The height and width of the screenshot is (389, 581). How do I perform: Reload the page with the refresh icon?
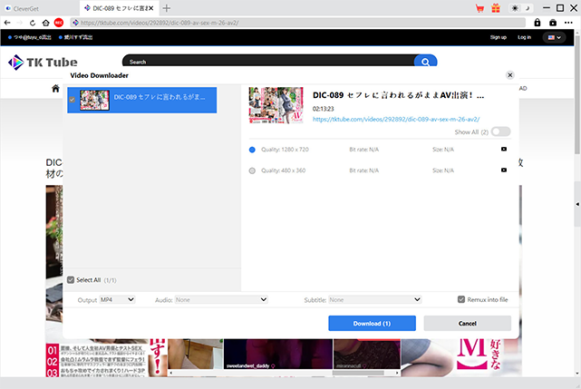coord(33,23)
